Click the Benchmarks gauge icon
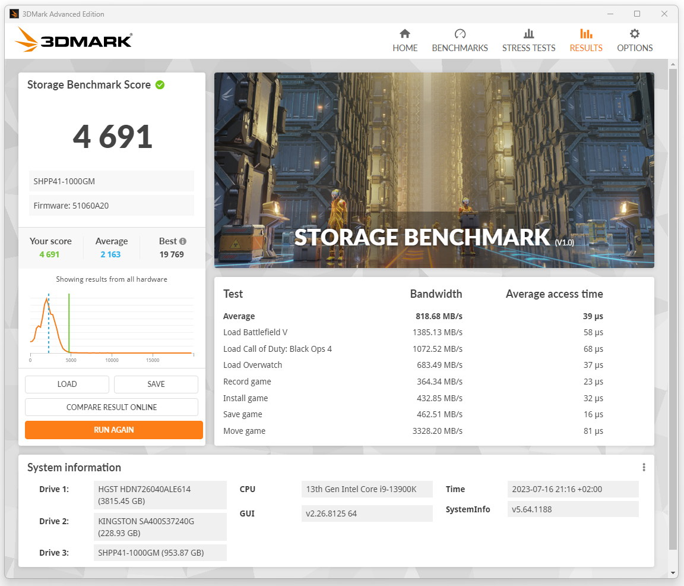The image size is (684, 586). click(460, 34)
